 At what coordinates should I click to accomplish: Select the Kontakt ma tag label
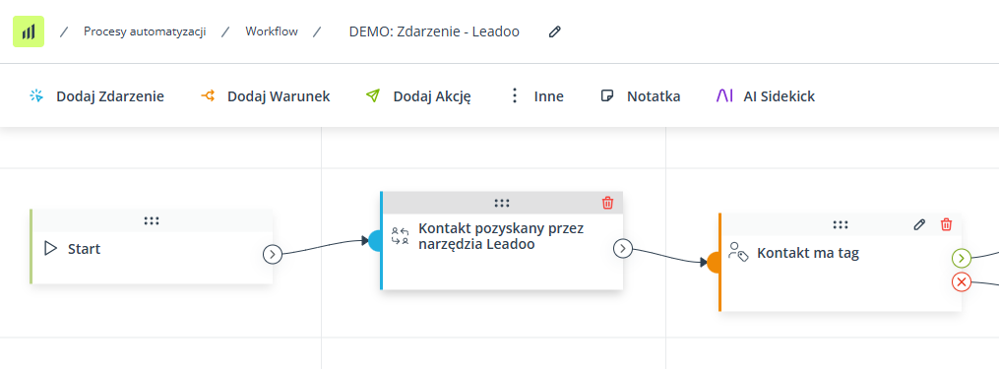click(x=808, y=253)
